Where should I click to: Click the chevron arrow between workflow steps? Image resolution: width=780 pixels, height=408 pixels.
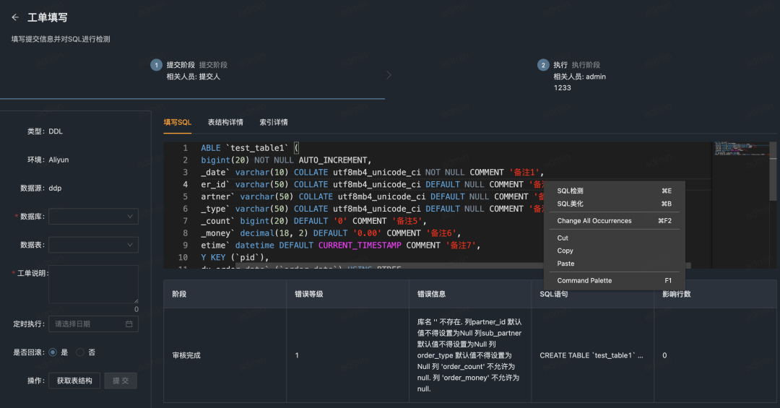(x=389, y=75)
